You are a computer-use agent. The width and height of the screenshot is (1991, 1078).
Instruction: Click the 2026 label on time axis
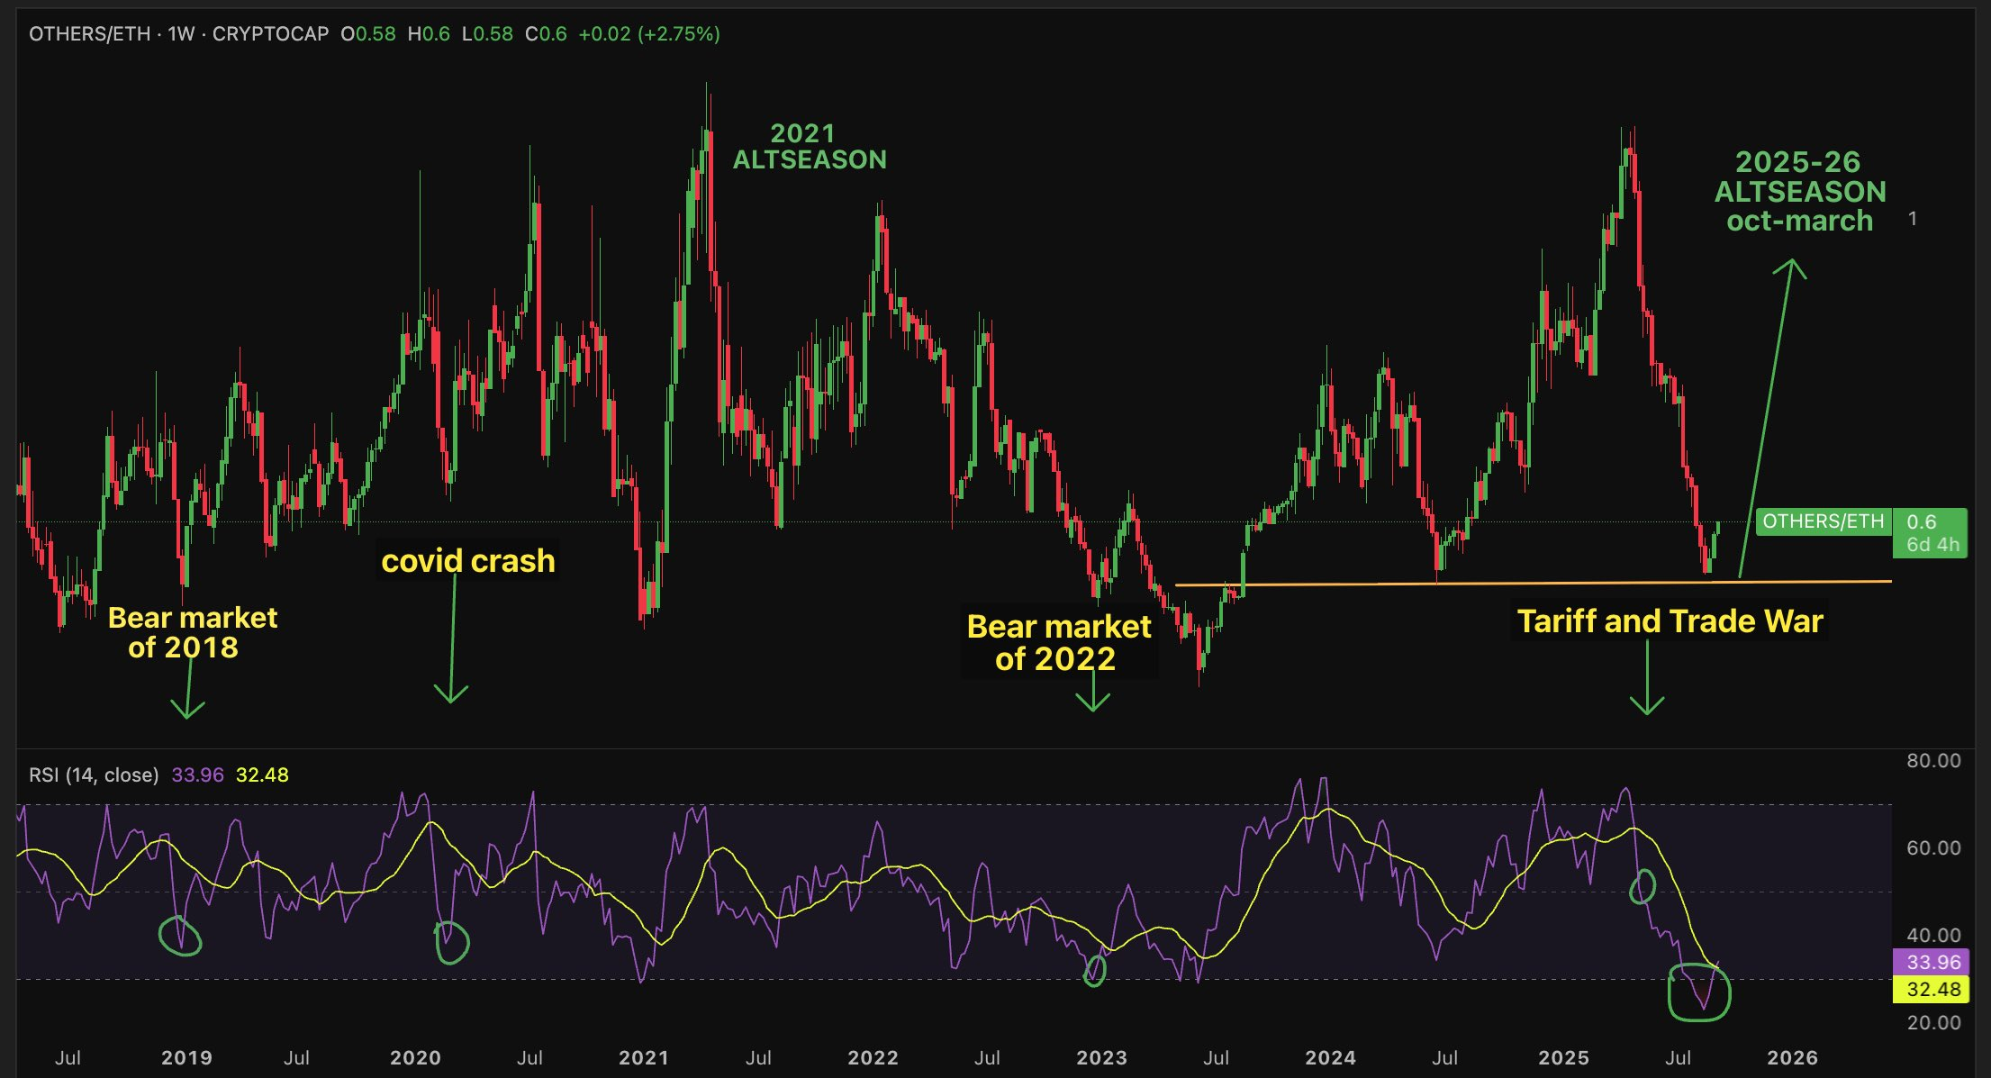(1792, 1058)
